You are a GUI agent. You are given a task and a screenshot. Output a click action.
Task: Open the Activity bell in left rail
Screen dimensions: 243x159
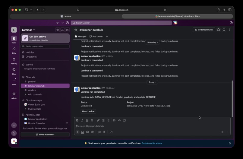pos(14,61)
